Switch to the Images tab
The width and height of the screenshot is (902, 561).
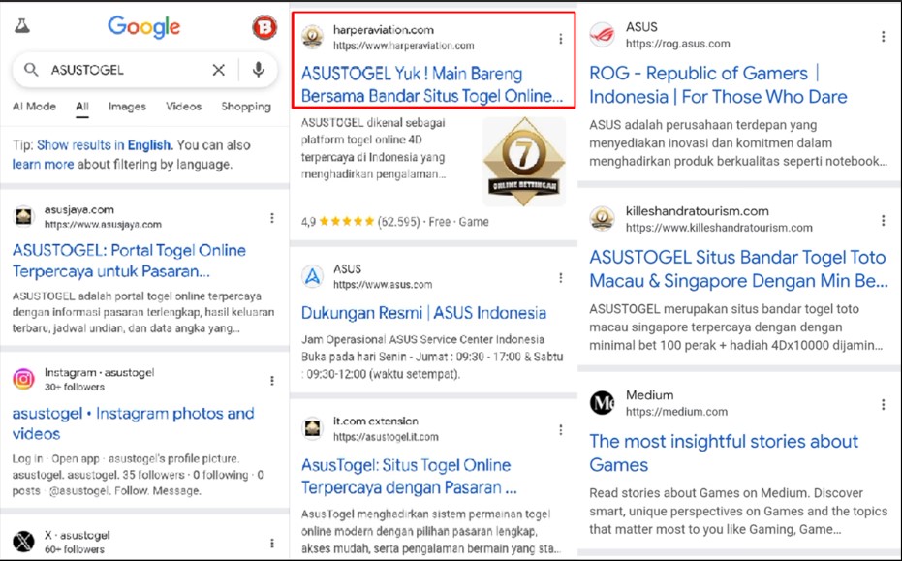pyautogui.click(x=127, y=107)
